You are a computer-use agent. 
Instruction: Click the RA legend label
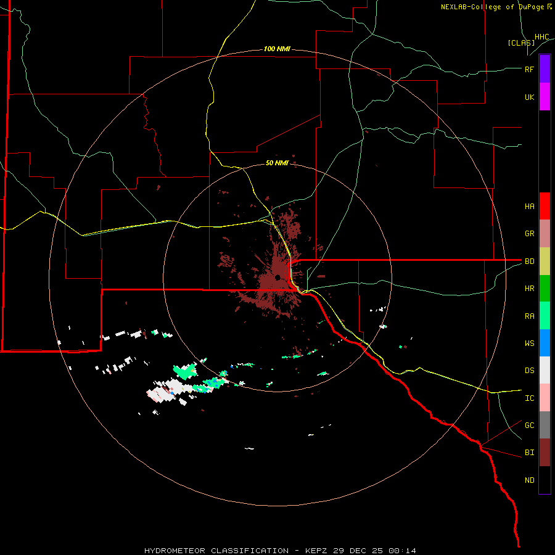pos(529,316)
